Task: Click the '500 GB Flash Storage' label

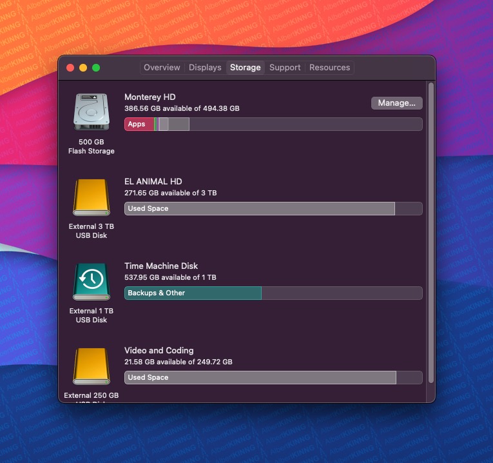Action: pyautogui.click(x=91, y=146)
